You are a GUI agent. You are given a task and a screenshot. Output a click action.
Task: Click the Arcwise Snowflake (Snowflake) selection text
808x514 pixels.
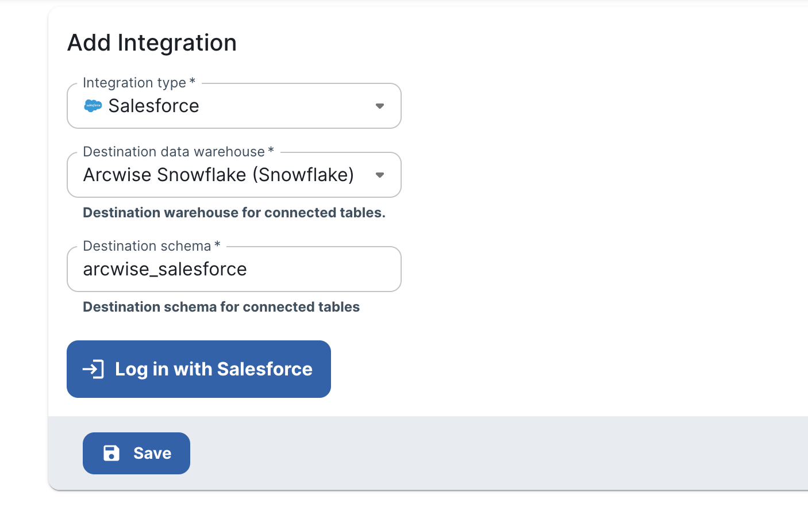click(218, 175)
